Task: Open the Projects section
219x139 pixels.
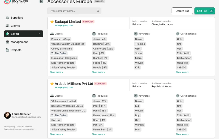Action: point(16,50)
